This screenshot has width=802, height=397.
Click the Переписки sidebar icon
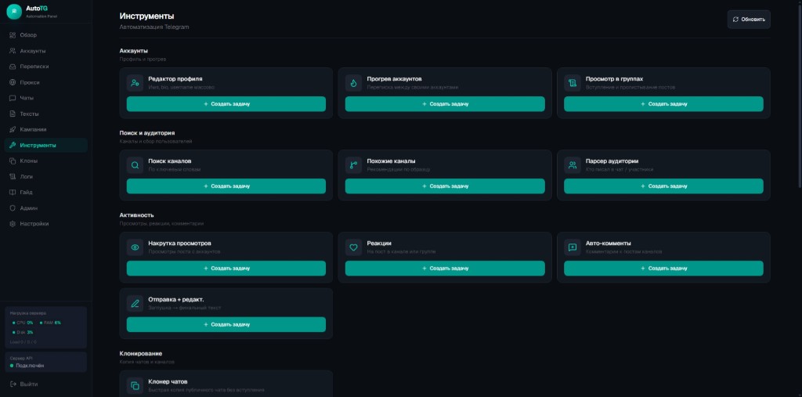pos(13,67)
